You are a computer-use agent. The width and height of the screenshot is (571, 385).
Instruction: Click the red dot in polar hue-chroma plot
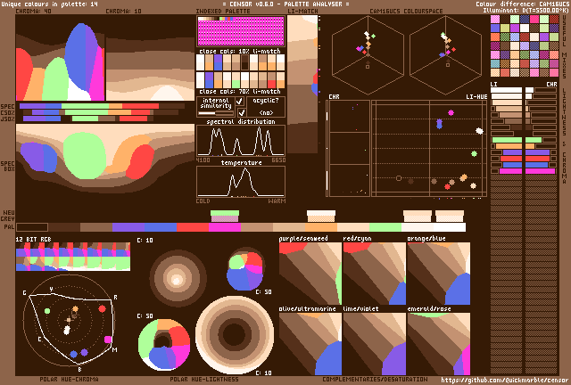103,308
